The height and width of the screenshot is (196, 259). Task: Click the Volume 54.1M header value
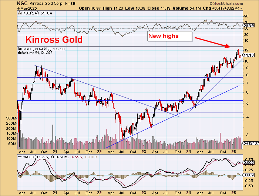[x=187, y=8]
